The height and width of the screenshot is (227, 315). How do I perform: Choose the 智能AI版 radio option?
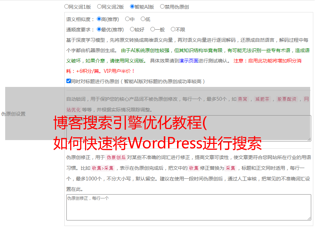click(x=132, y=7)
